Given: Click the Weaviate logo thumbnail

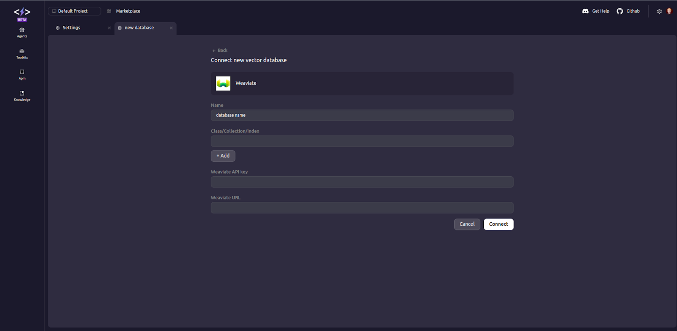Looking at the screenshot, I should [223, 83].
